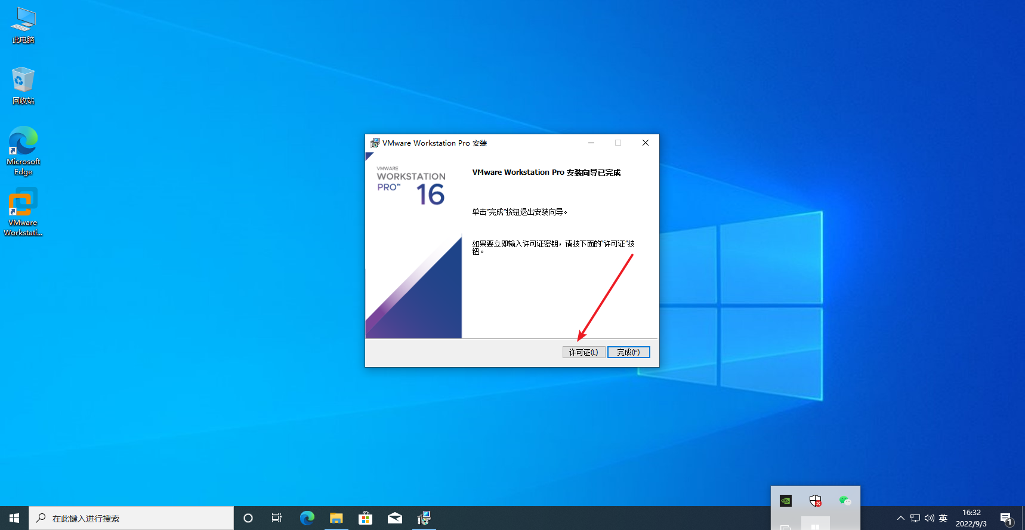1025x530 pixels.
Task: Collapse the hidden tray icons chevron
Action: pos(901,518)
